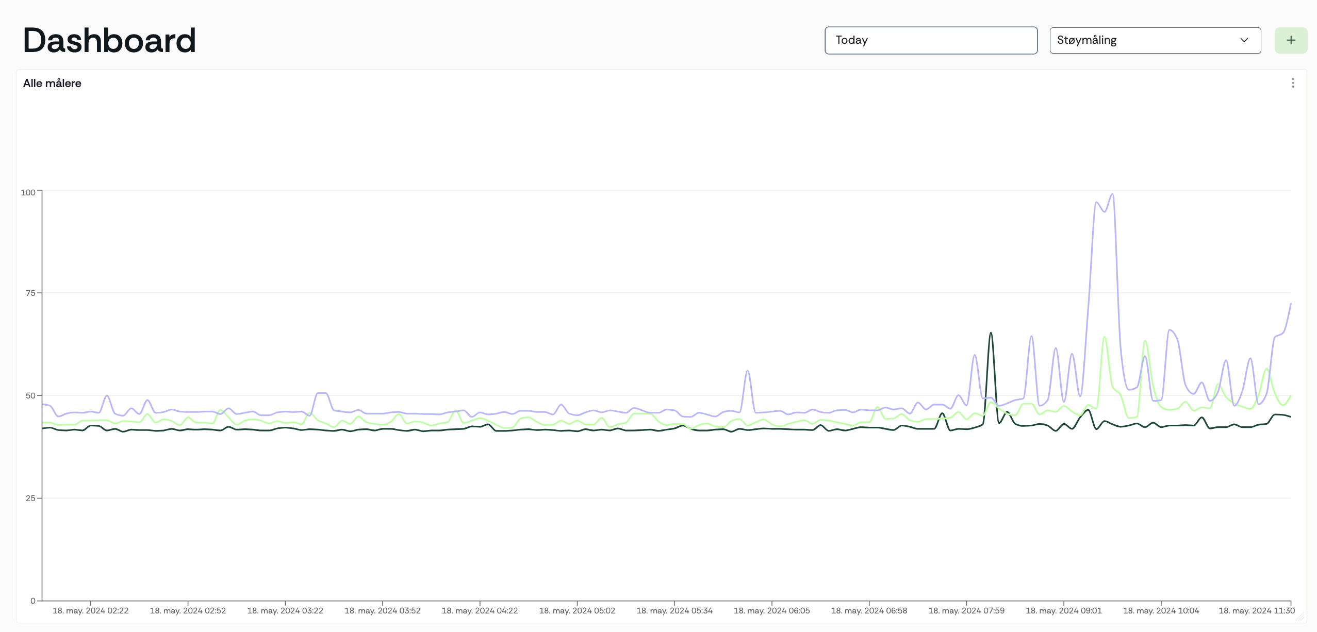Click the chart card resize handle corner

coord(1300,617)
